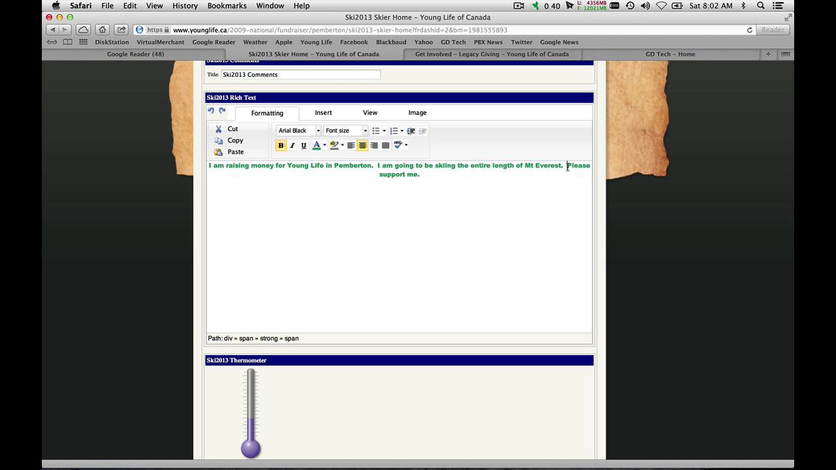Paste from the clipboard into the editor

point(229,152)
